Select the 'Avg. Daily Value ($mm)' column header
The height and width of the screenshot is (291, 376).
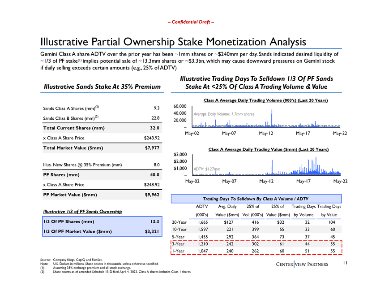(x=227, y=210)
